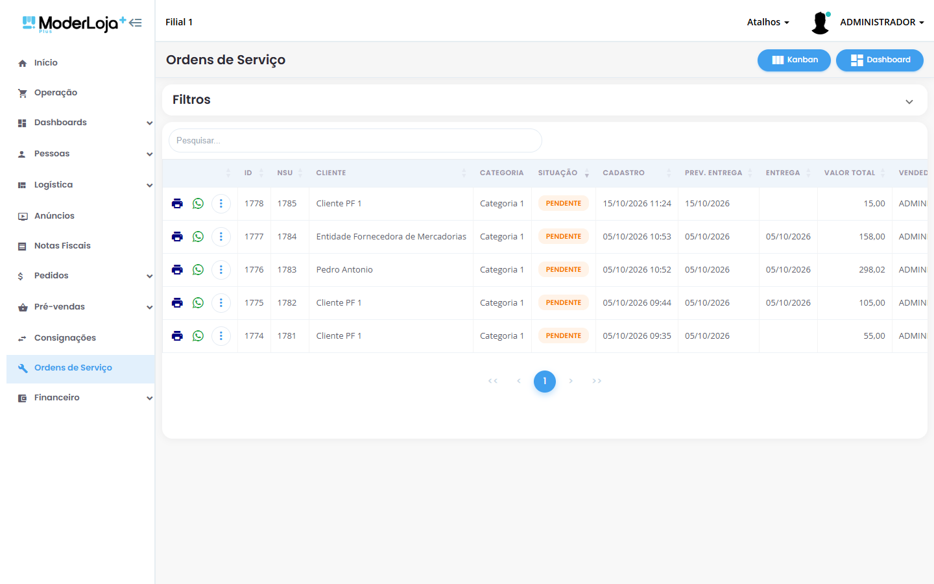Expand the Pedidos sidebar menu

click(x=80, y=276)
